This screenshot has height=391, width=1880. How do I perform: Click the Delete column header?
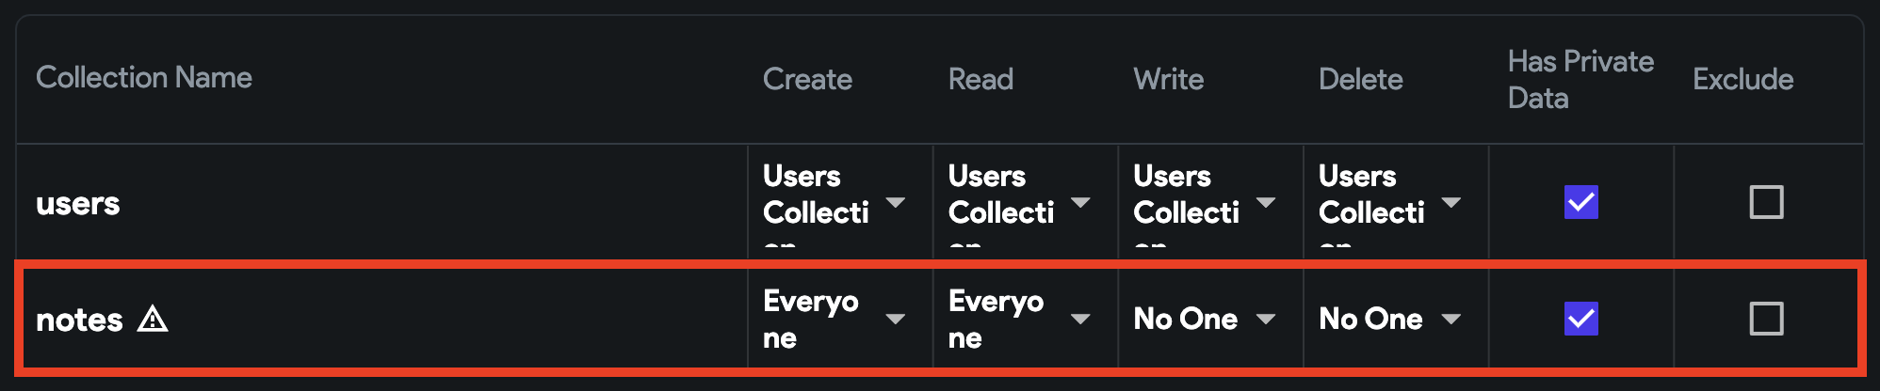click(1361, 79)
